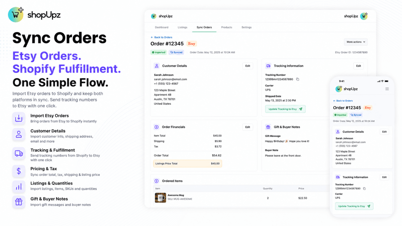Click the Tracking & Fulfillment truck icon

pyautogui.click(x=19, y=153)
